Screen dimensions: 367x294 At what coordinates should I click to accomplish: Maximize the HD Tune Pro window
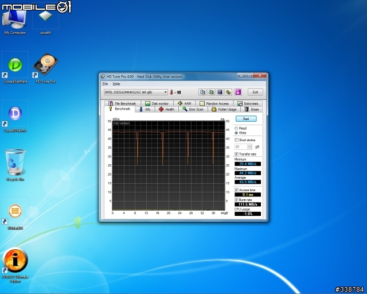click(x=249, y=75)
